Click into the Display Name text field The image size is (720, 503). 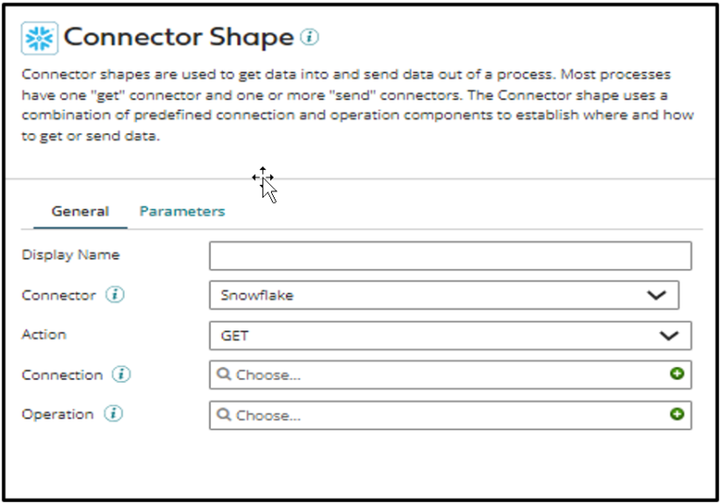click(x=450, y=255)
